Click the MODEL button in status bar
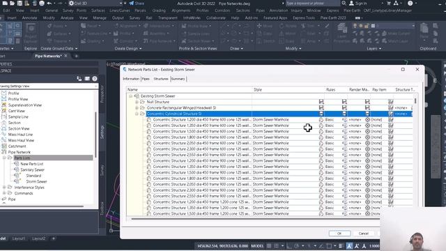This screenshot has height=251, width=446. pos(257,246)
